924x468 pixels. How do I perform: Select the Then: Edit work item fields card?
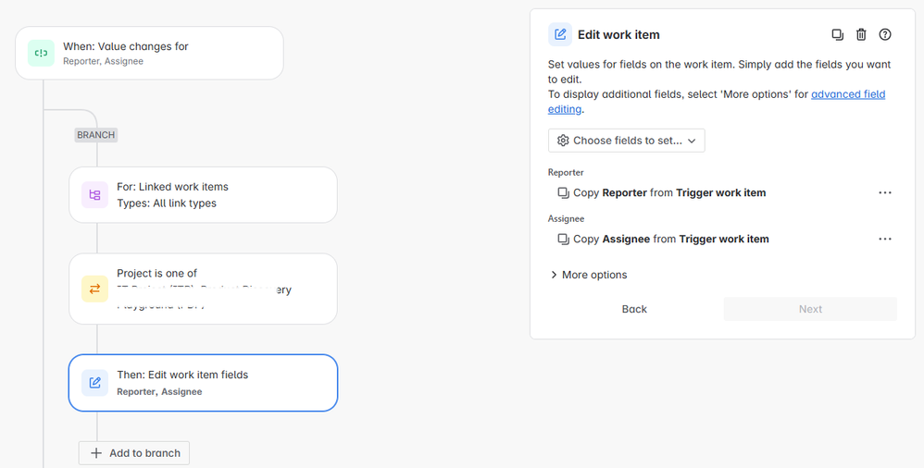point(203,383)
